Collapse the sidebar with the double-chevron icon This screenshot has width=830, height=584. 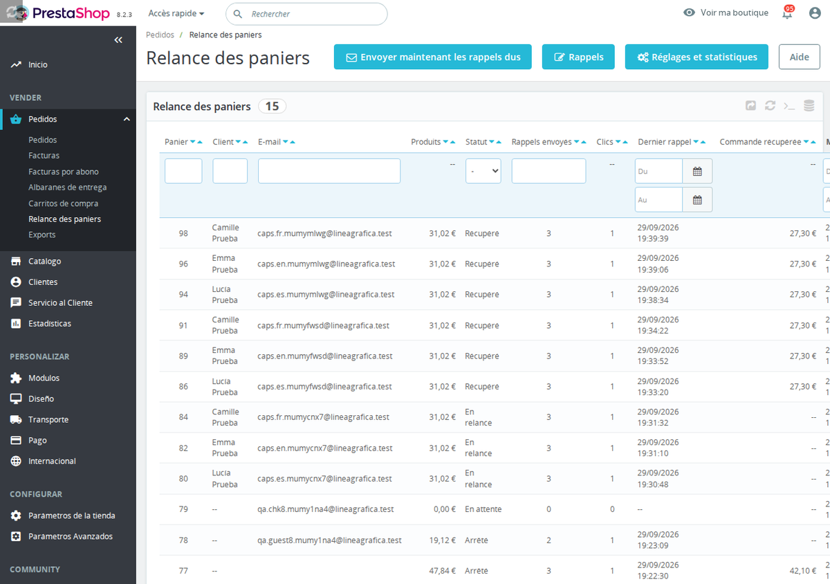[x=118, y=40]
